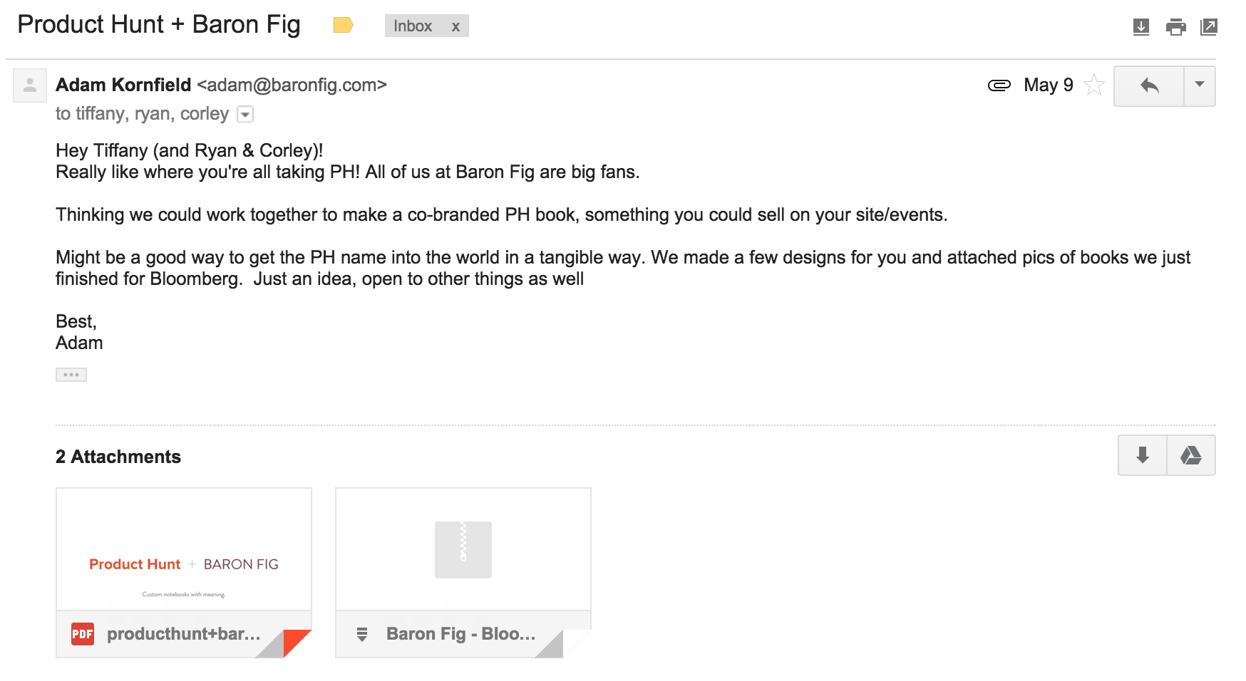Click the yellow importance label marker
The height and width of the screenshot is (681, 1246).
[343, 26]
